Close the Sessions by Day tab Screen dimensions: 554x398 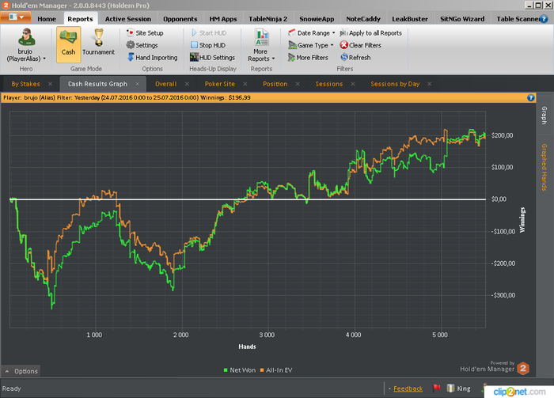(x=429, y=84)
